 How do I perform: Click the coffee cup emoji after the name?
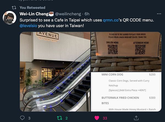51,14
